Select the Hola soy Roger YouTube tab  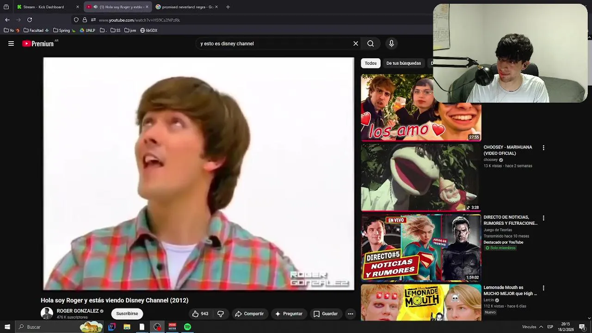click(117, 7)
